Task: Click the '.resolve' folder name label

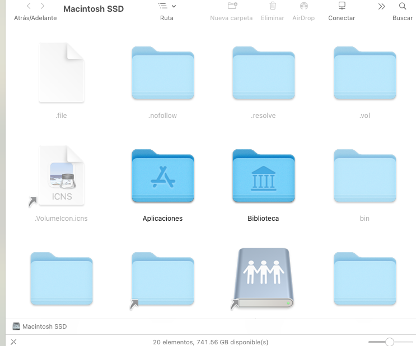Action: pos(263,116)
